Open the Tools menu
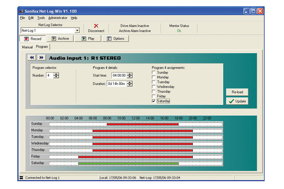This screenshot has width=284, height=189. (41, 18)
